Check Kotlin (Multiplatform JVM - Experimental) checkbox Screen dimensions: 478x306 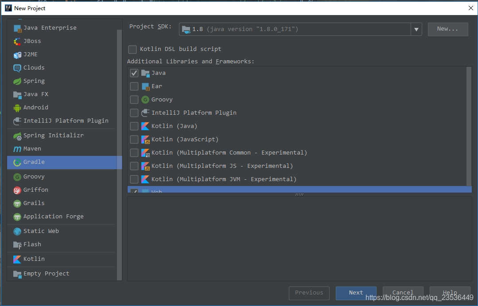[134, 179]
